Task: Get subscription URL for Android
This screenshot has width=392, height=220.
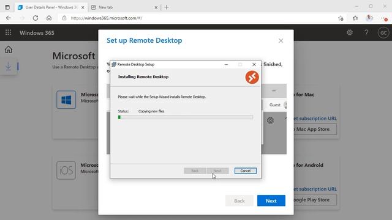Action: click(x=315, y=189)
